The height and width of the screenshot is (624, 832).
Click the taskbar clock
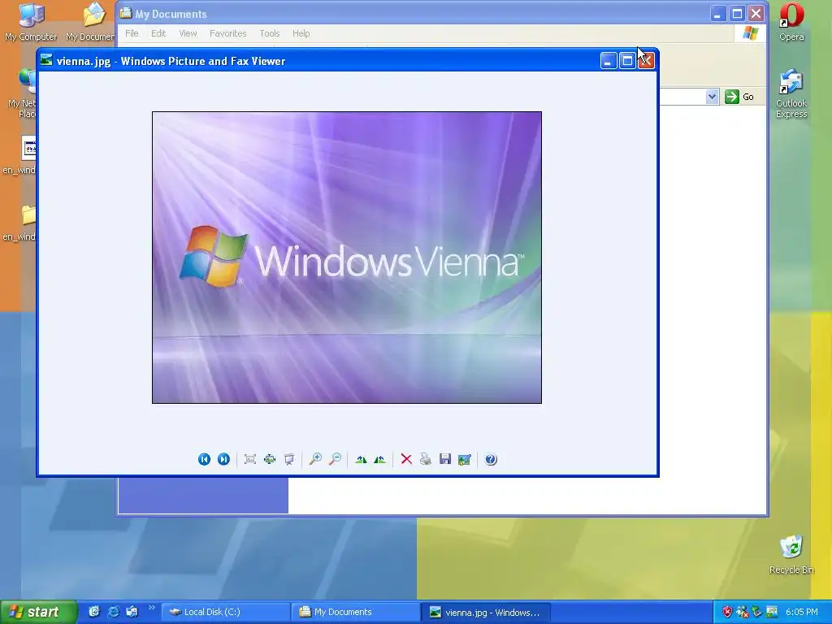tap(802, 613)
